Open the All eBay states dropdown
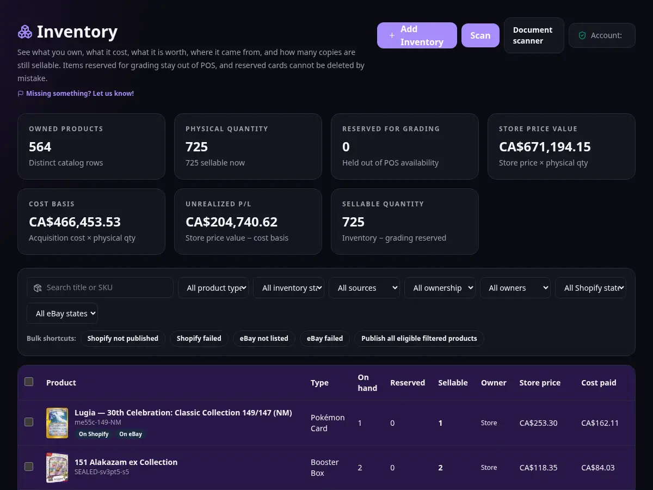 coord(62,314)
